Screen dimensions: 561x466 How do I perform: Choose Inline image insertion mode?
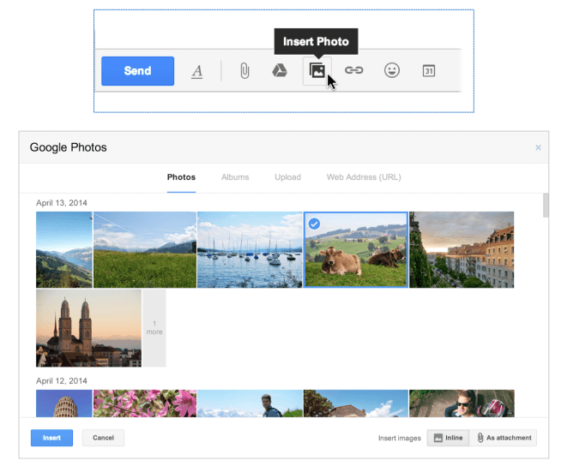448,438
